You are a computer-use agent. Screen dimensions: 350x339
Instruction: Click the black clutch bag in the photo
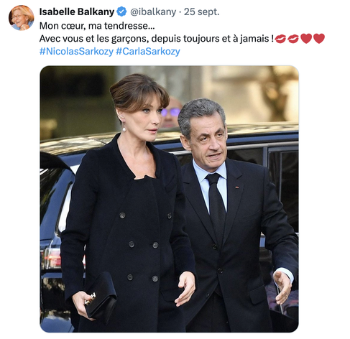(x=101, y=297)
